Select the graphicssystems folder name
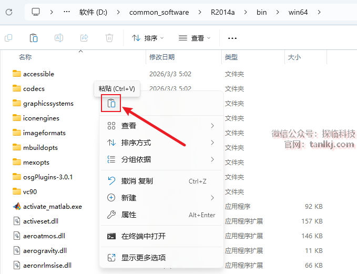This screenshot has height=274, width=357. (48, 104)
